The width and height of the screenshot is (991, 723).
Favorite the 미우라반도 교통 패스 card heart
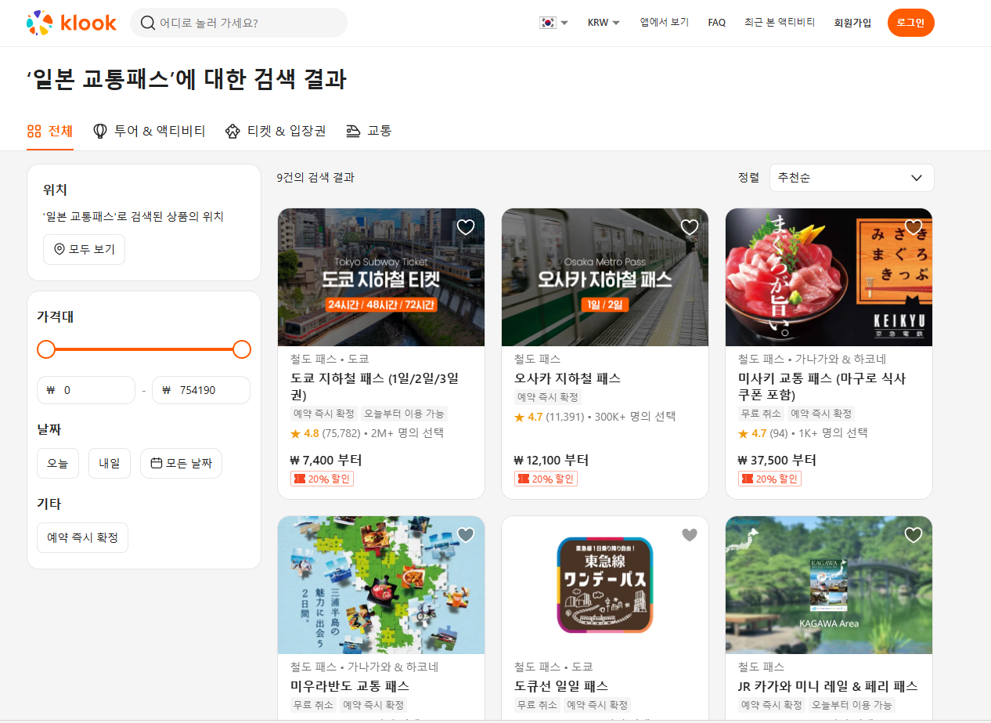(466, 535)
